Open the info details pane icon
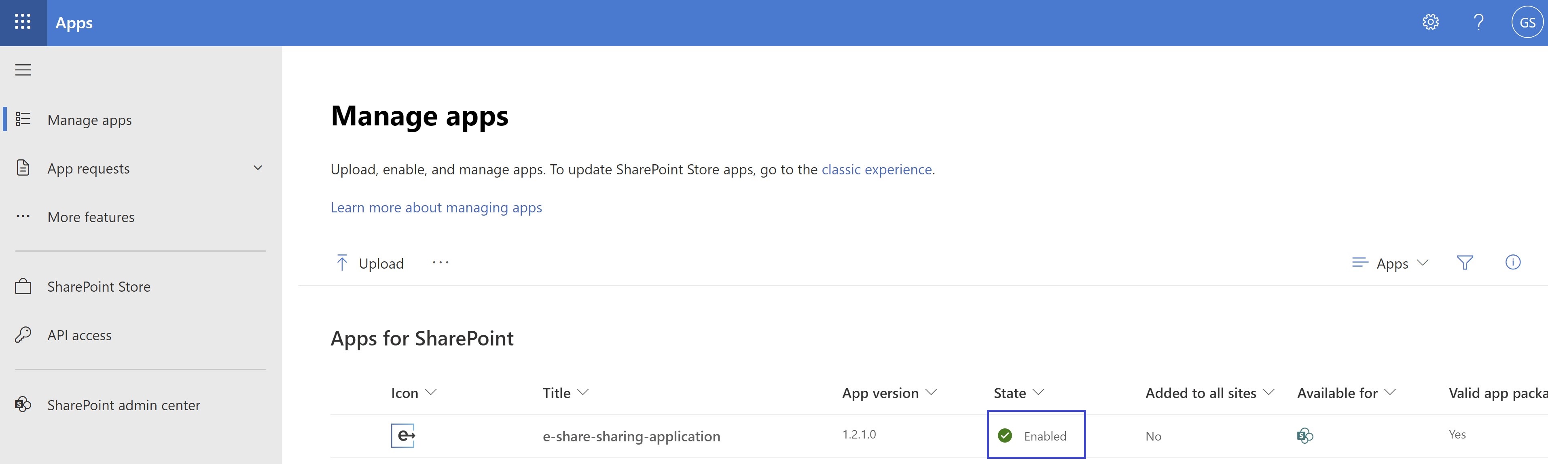This screenshot has width=1548, height=464. tap(1512, 263)
